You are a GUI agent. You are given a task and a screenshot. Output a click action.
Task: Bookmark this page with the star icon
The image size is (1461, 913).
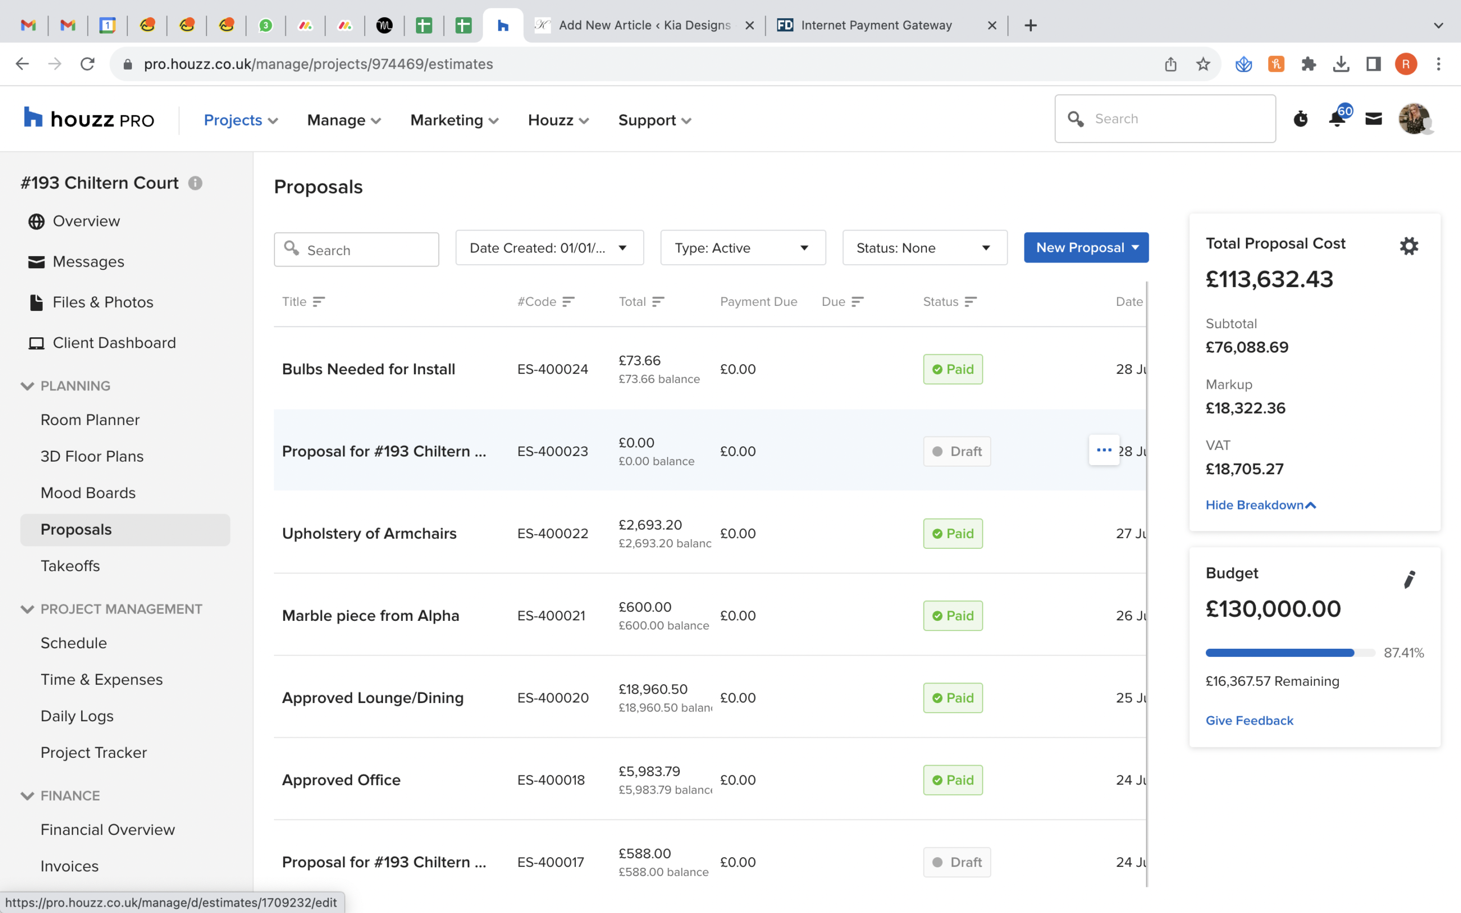point(1202,64)
